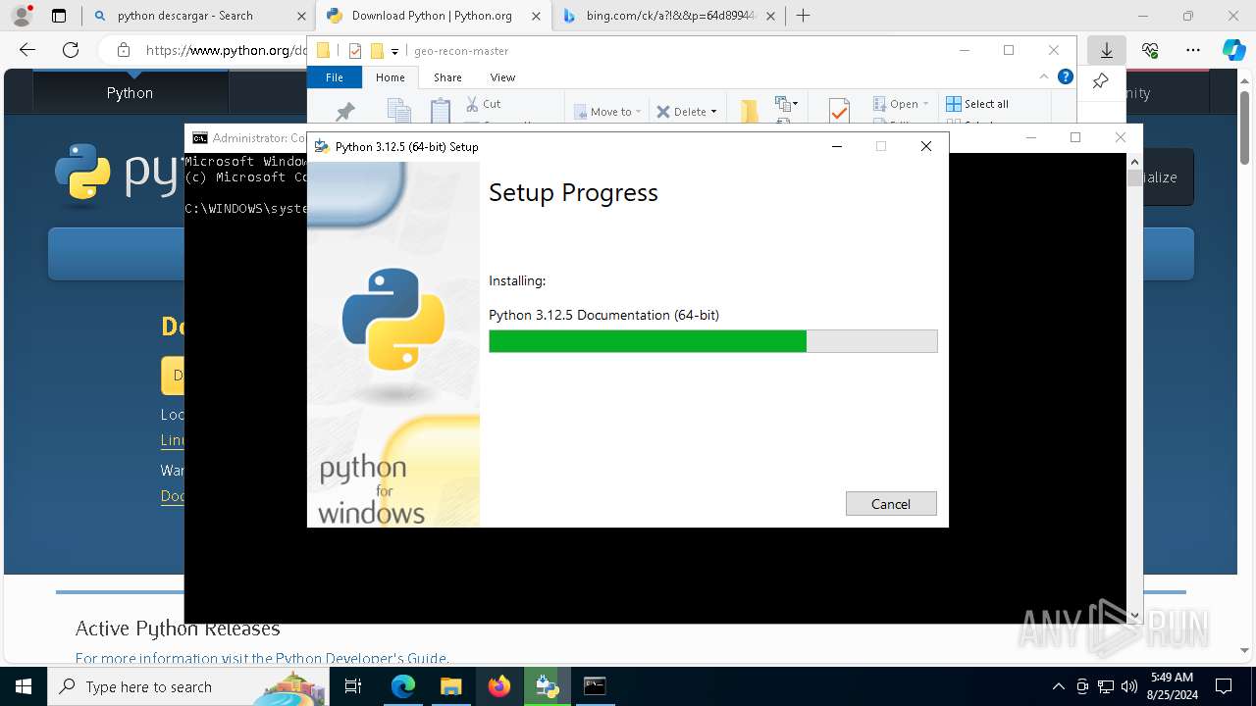The height and width of the screenshot is (706, 1256).
Task: Open Python installer taskbar icon
Action: tap(547, 686)
